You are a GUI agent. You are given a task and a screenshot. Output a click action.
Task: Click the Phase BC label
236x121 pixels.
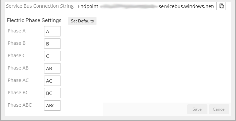pos(18,93)
